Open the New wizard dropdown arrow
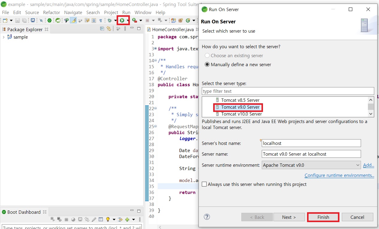 (11, 20)
